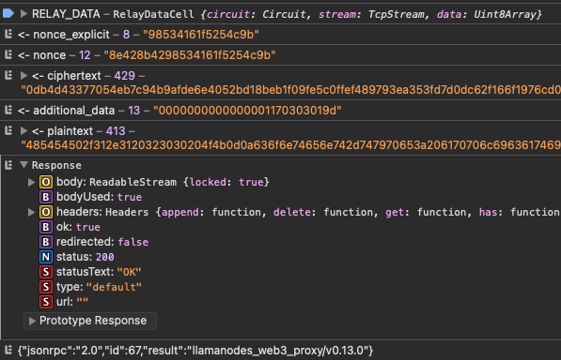Expand the body ReadableStream property
Screen dimensions: 561x360
(x=32, y=182)
